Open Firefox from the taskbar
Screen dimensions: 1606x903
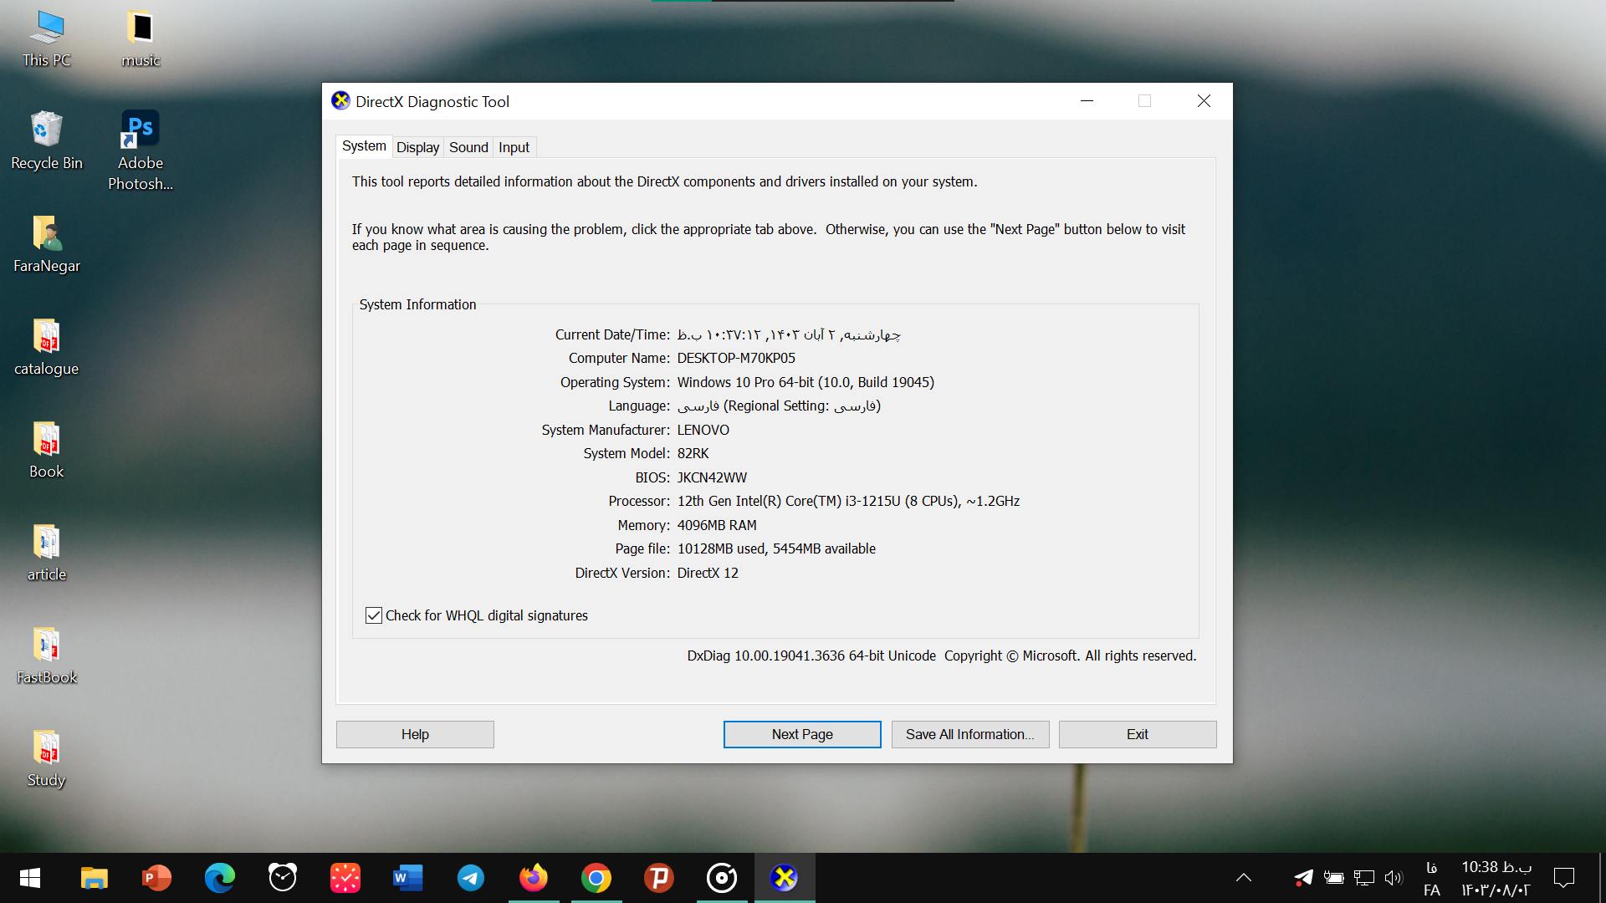point(533,877)
